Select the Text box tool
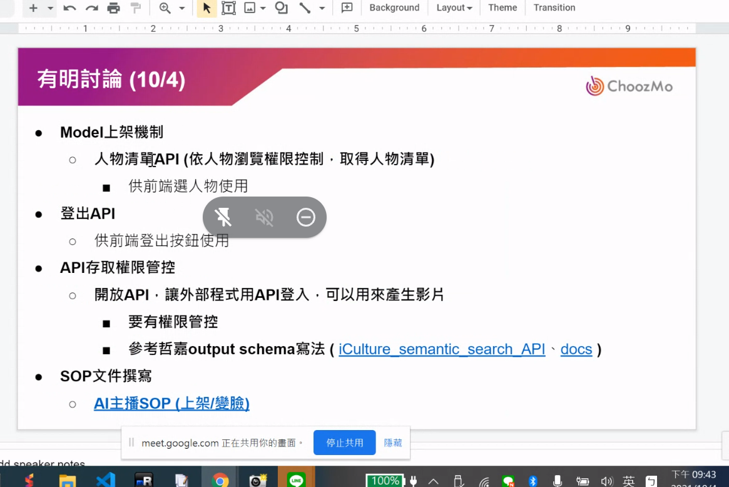 point(228,8)
